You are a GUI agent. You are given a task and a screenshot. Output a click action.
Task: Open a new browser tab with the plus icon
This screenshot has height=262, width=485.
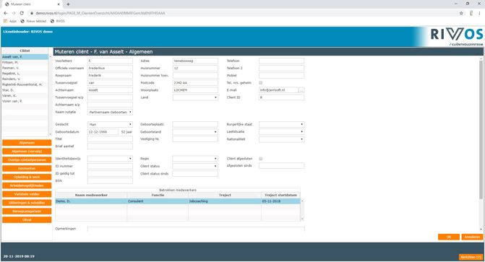pyautogui.click(x=68, y=4)
